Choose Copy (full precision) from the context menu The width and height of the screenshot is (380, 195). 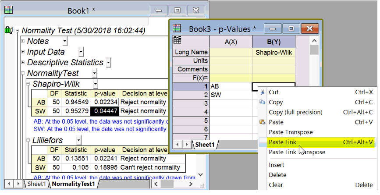click(x=316, y=112)
